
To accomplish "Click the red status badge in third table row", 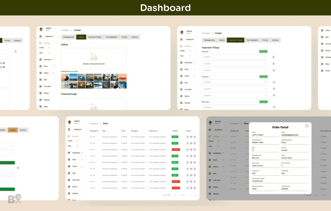I will (x=176, y=149).
